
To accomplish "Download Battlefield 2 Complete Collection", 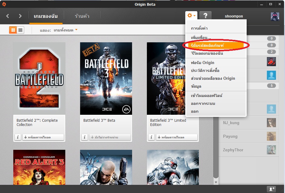I will click(43, 137).
